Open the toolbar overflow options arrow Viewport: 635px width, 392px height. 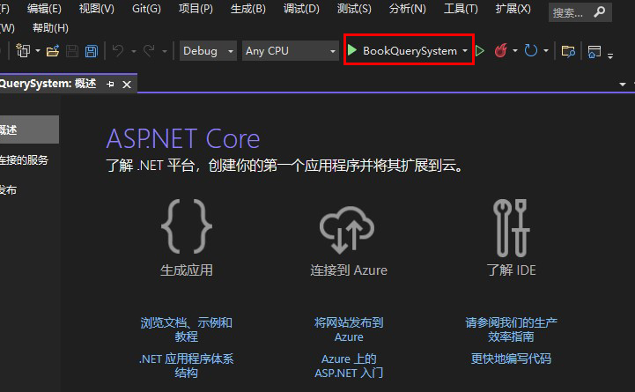point(610,55)
